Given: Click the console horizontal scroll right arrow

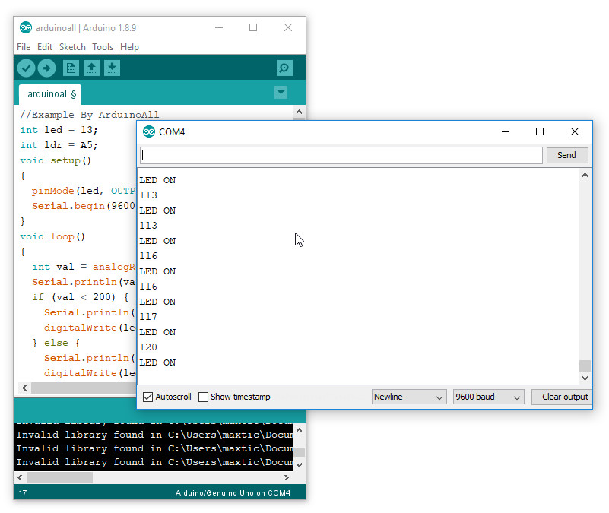Looking at the screenshot, I should pyautogui.click(x=287, y=478).
